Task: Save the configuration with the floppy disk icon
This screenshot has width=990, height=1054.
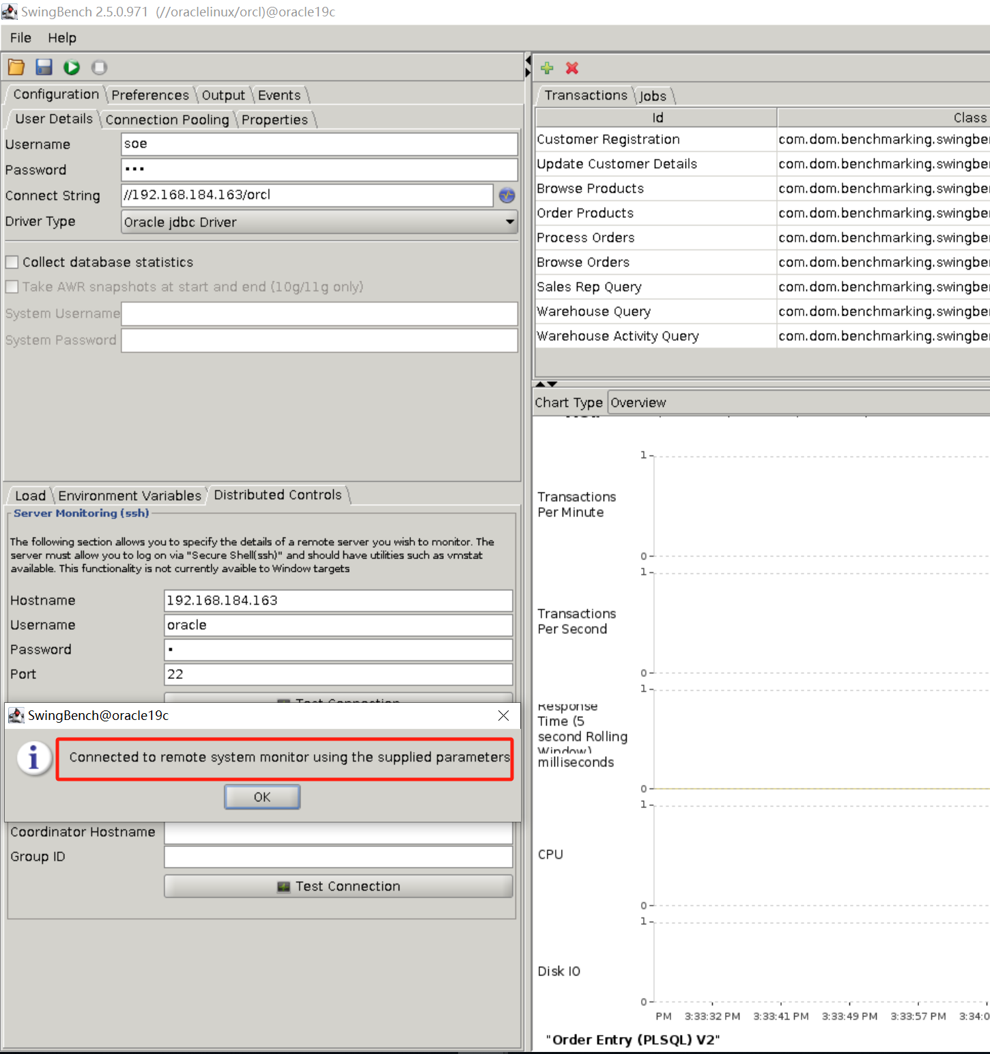Action: [44, 67]
